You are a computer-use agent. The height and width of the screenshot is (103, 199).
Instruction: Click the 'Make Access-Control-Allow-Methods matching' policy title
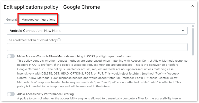[x=74, y=56]
